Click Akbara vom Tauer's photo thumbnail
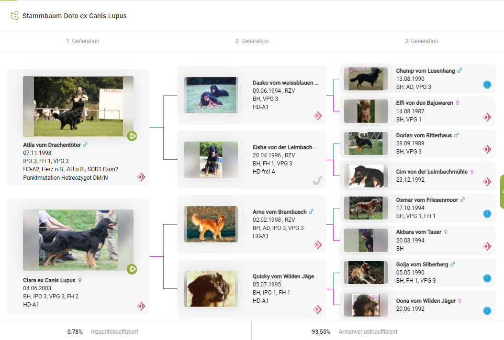The image size is (504, 340). click(366, 240)
